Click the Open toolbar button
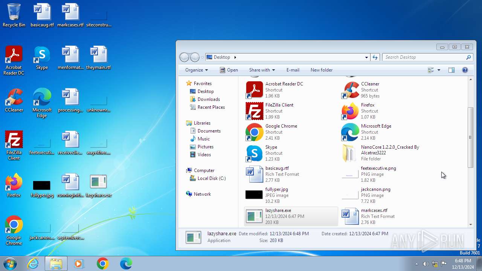Viewport: 482px width, 271px height. pyautogui.click(x=229, y=70)
